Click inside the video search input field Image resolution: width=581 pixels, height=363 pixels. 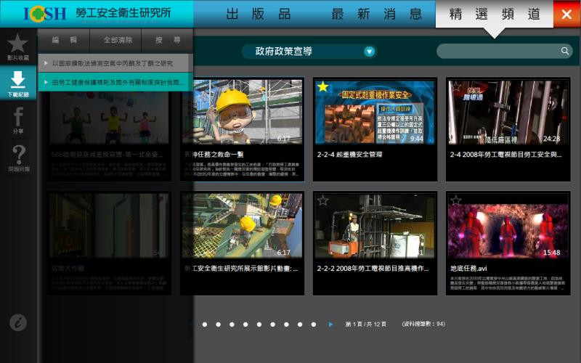(498, 51)
